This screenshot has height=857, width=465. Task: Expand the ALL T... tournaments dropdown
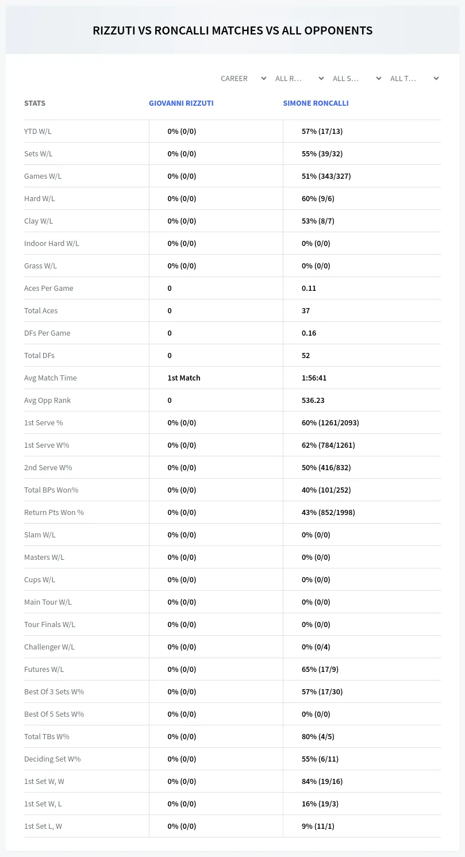coord(414,78)
